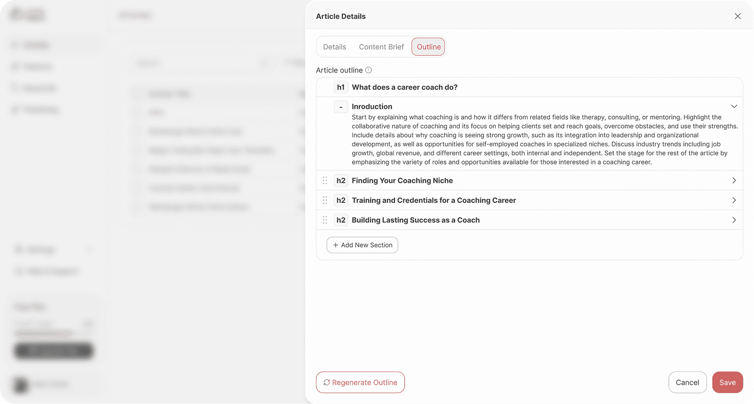754x404 pixels.
Task: Click drag handle of Training and Credentials section
Action: [x=325, y=200]
